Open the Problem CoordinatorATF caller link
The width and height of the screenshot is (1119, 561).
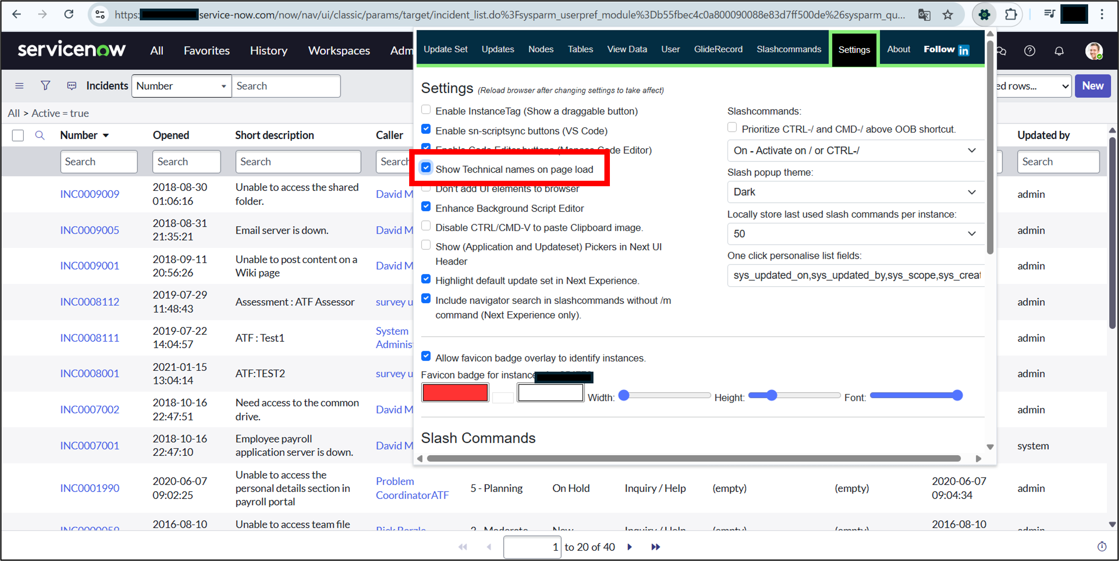(412, 488)
